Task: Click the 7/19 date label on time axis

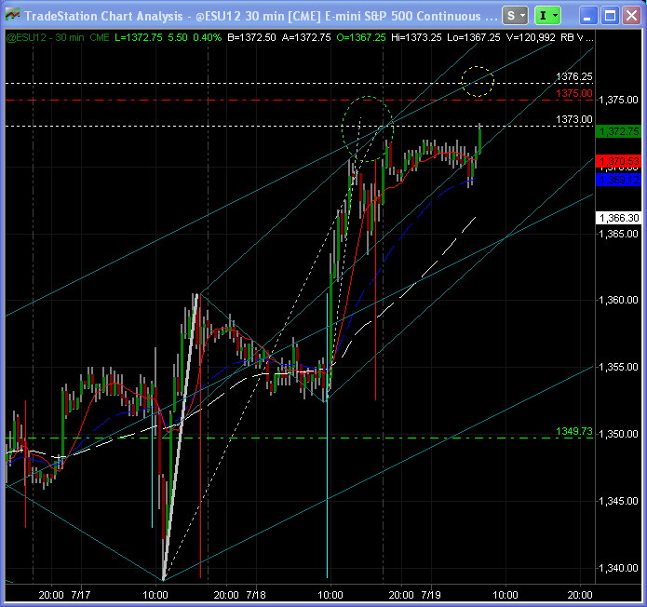Action: coord(431,595)
